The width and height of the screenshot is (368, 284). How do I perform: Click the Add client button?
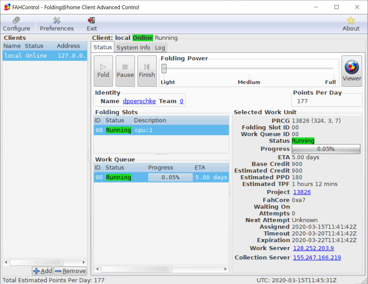[43, 271]
